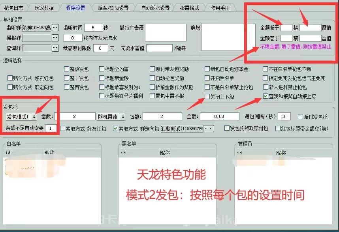Focus the 金额低于 amount field
This screenshot has width=339, height=232.
pyautogui.click(x=286, y=28)
